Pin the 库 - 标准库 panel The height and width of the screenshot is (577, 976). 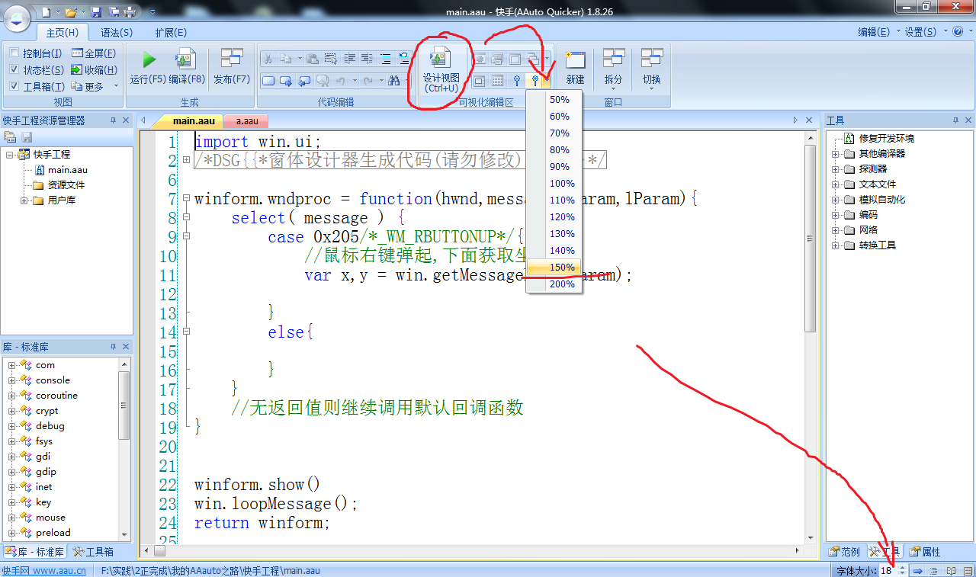113,347
